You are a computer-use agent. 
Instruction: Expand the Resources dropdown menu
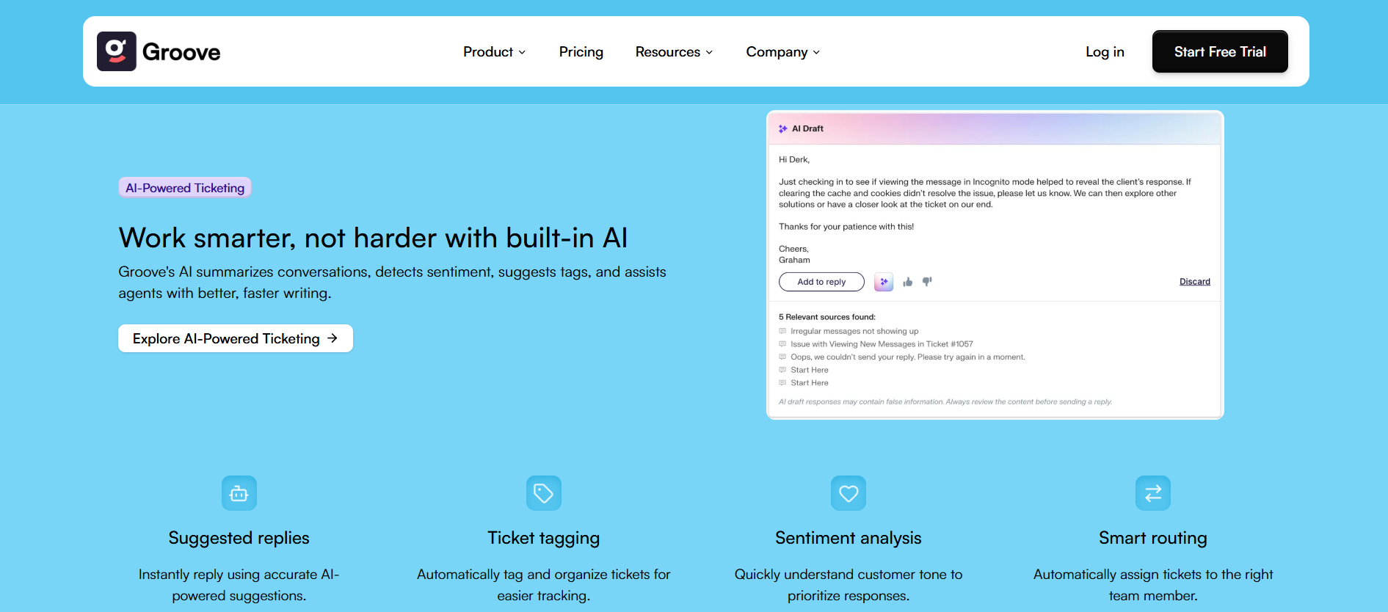[x=674, y=52]
